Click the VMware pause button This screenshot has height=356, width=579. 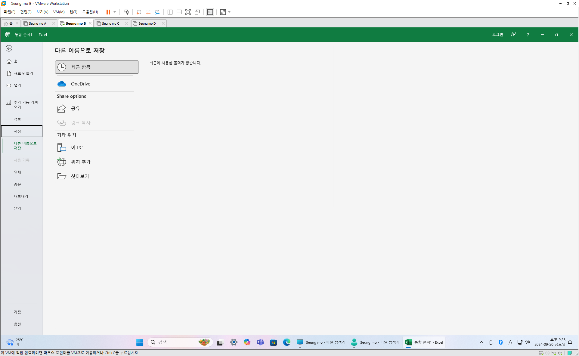click(108, 12)
